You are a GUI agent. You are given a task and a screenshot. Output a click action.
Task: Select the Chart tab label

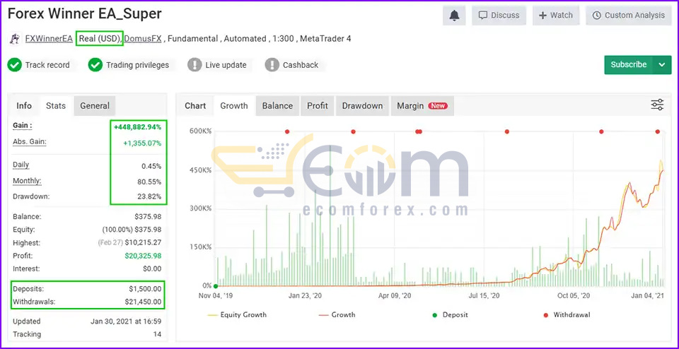195,106
